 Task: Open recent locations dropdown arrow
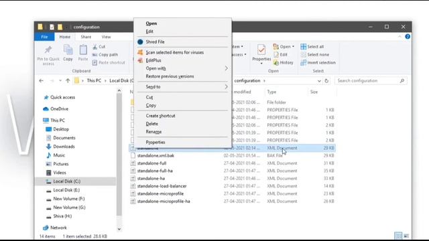click(60, 81)
